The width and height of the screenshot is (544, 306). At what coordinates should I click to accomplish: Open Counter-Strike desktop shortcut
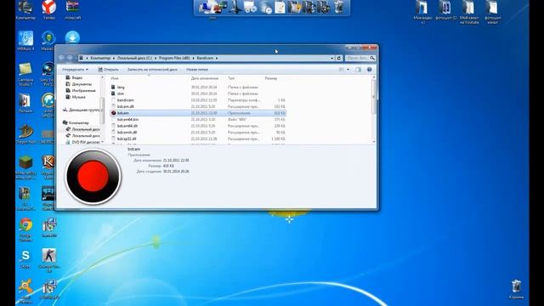[x=49, y=260]
